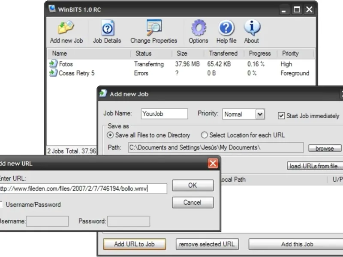Viewport: 343px width, 257px height.
Task: Click the 65.42 KB transferred value
Action: pyautogui.click(x=219, y=64)
